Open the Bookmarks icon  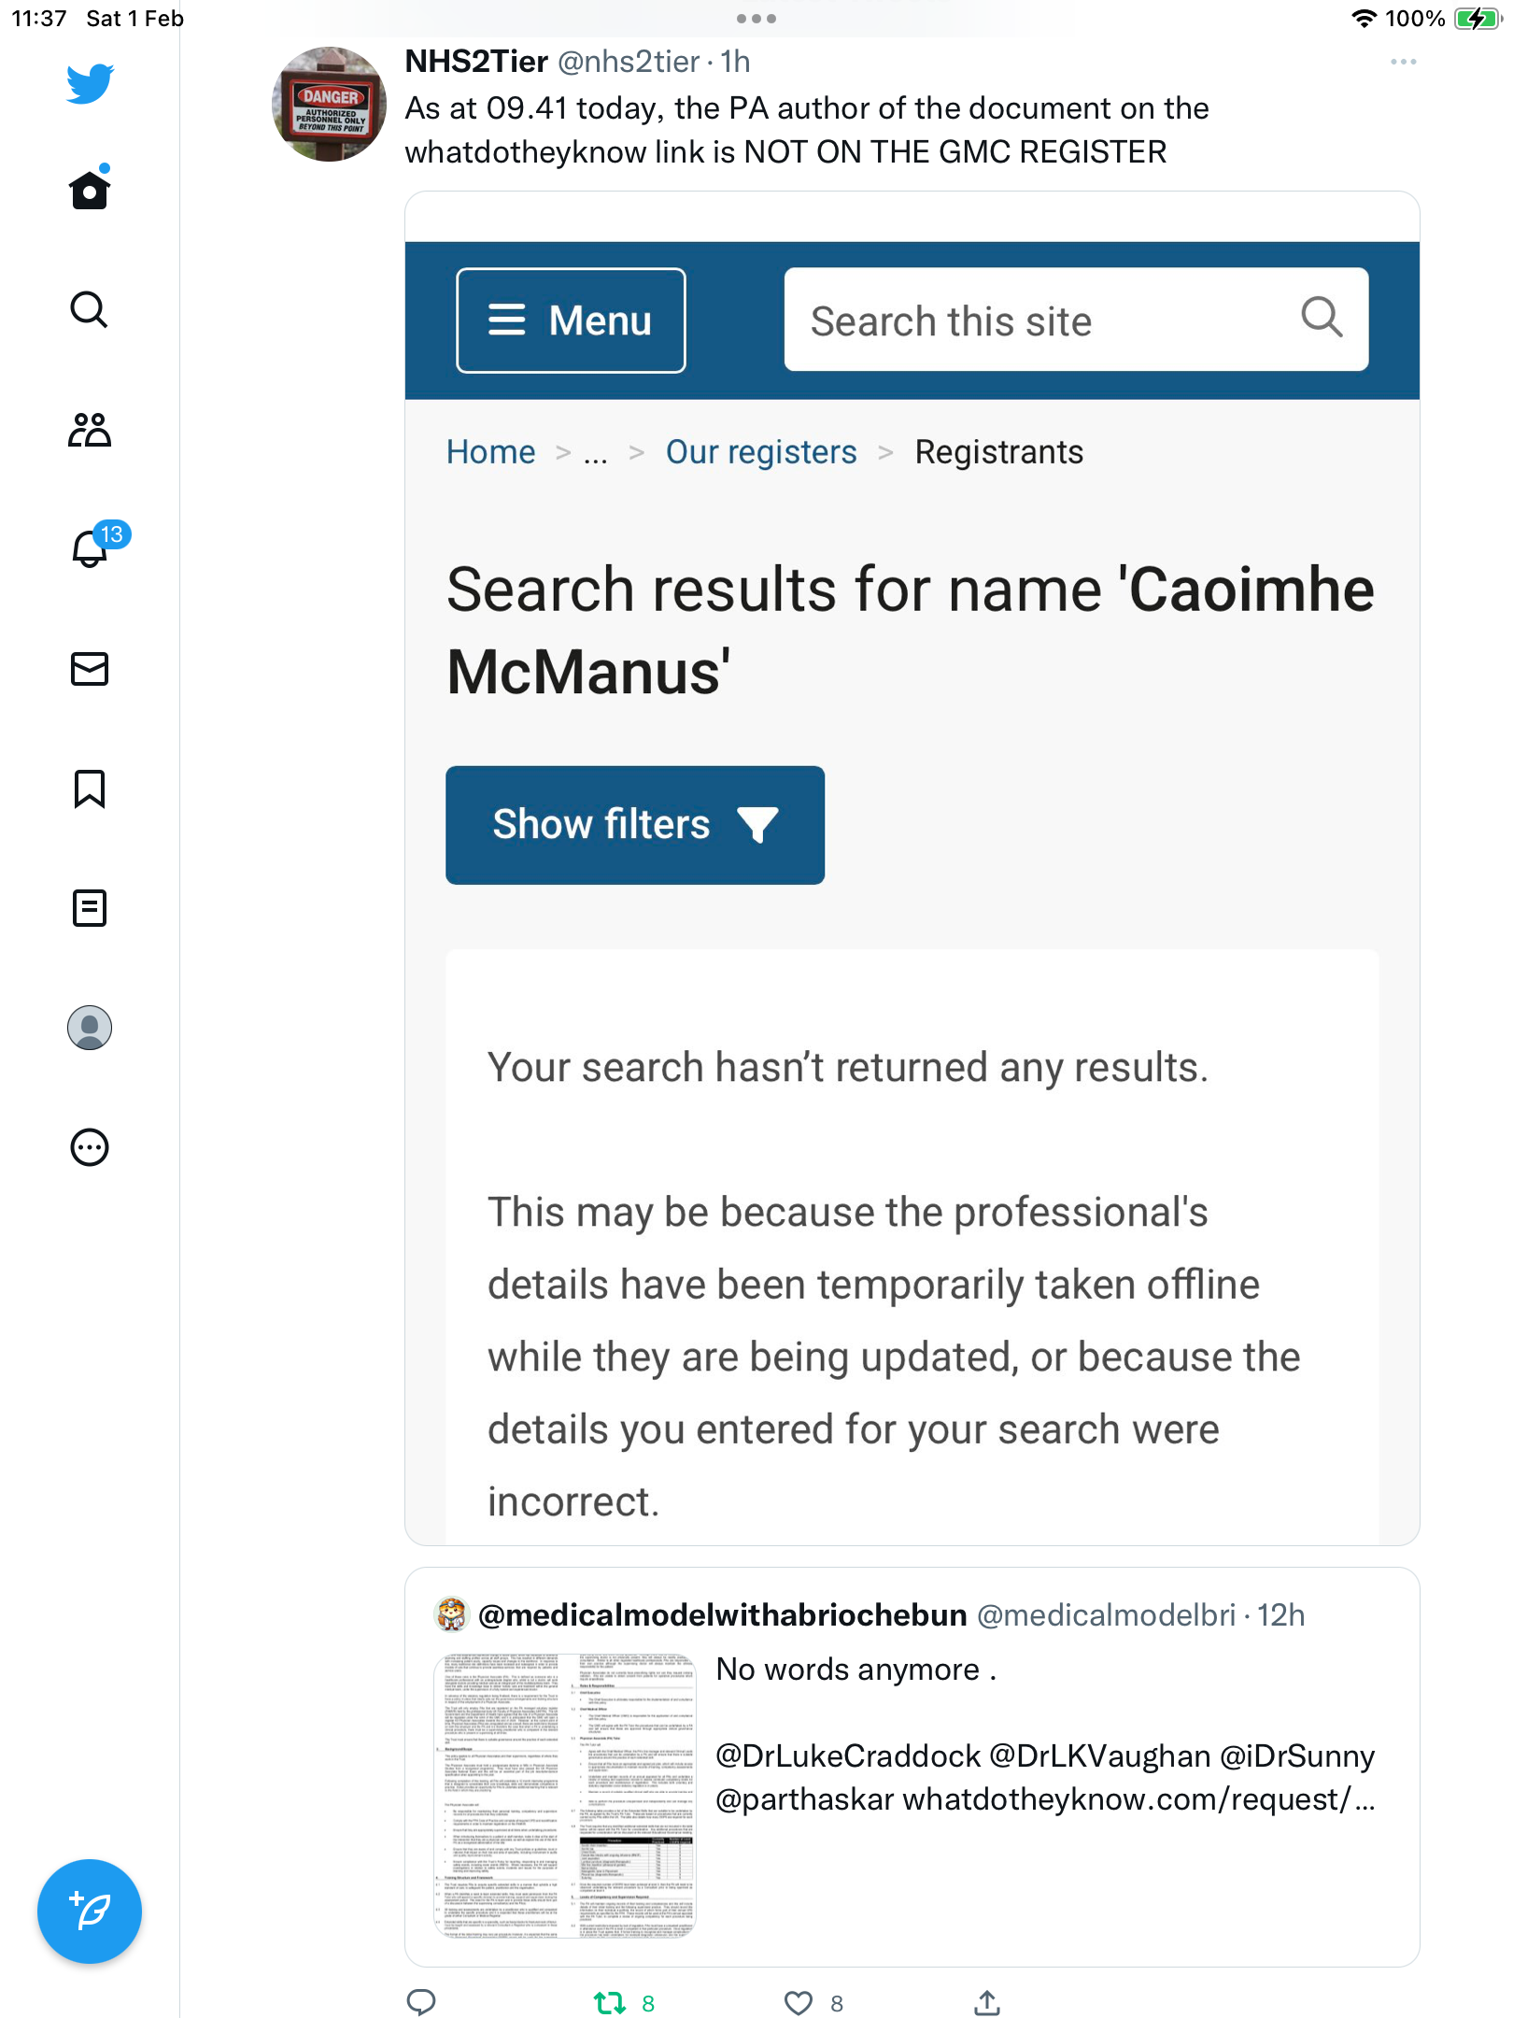90,789
